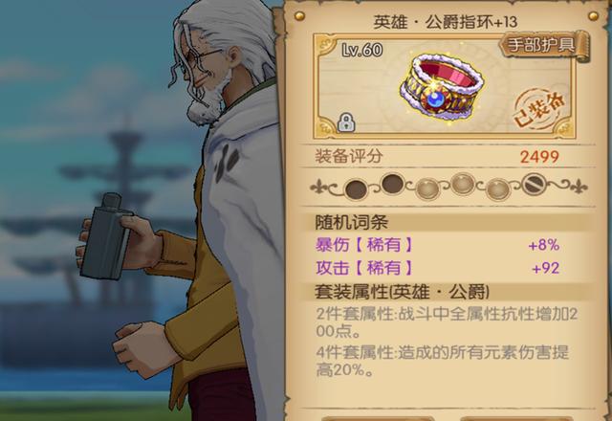Tap the flask held by the character
The width and height of the screenshot is (612, 421).
(x=106, y=236)
